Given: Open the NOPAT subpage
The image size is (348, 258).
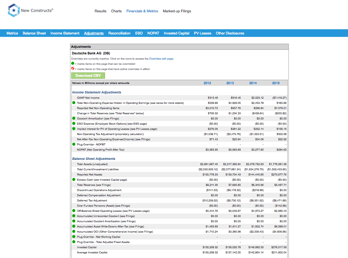Looking at the screenshot, I should (x=153, y=33).
